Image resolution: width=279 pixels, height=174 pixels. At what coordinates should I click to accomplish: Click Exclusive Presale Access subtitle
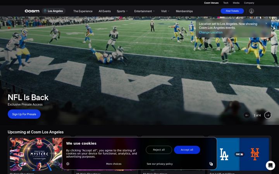pyautogui.click(x=25, y=104)
